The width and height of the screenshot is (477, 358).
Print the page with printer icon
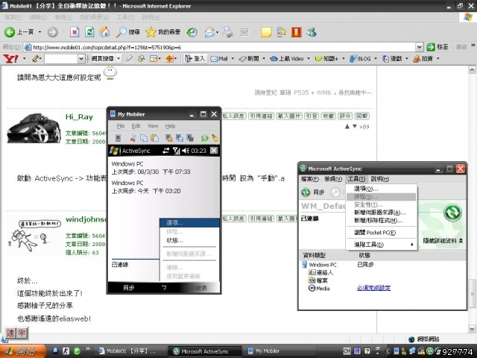click(227, 32)
